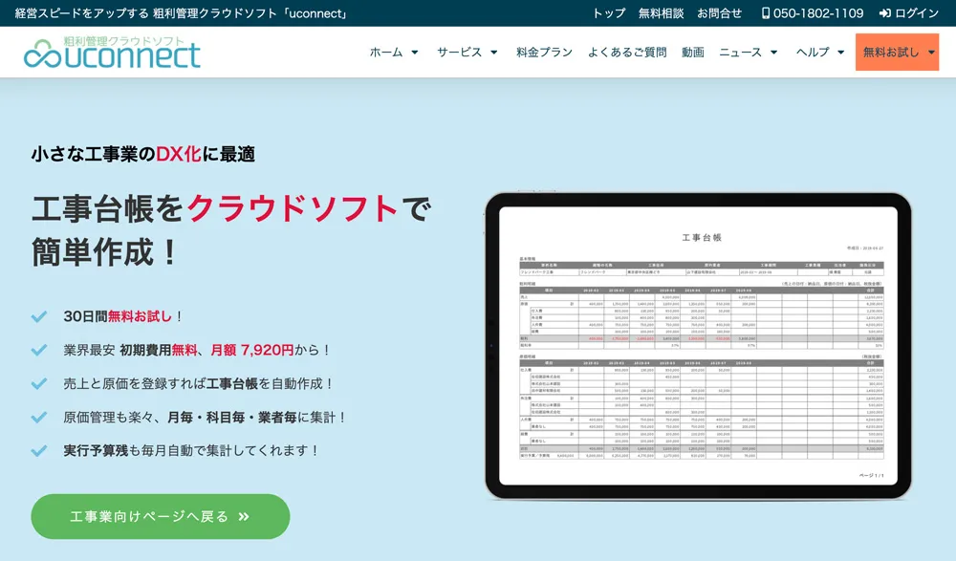Screen dimensions: 956x561
Task: Click 工事業向けページへ戻る green button
Action: (x=160, y=517)
